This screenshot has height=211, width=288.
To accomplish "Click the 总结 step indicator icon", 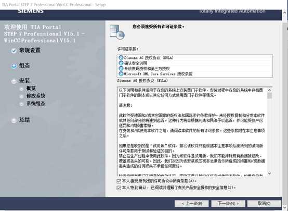I will tap(14, 120).
